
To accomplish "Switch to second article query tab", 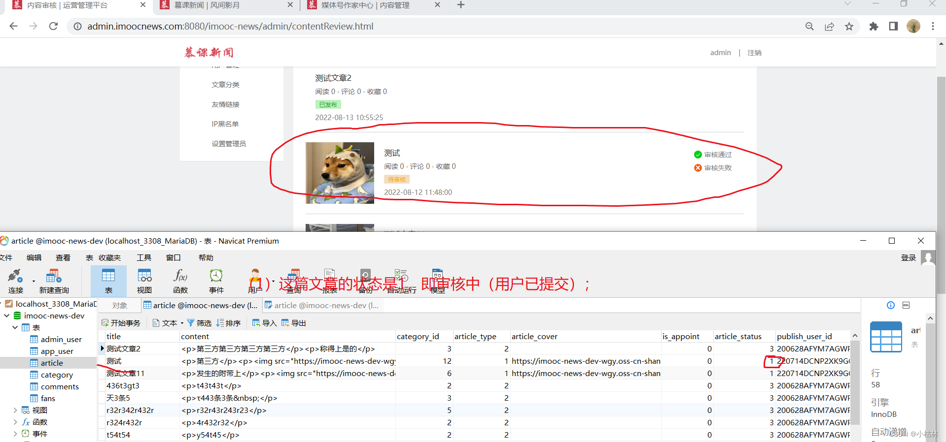I will (322, 305).
